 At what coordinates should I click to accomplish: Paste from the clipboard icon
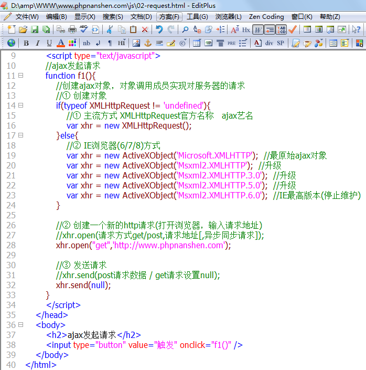[133, 29]
